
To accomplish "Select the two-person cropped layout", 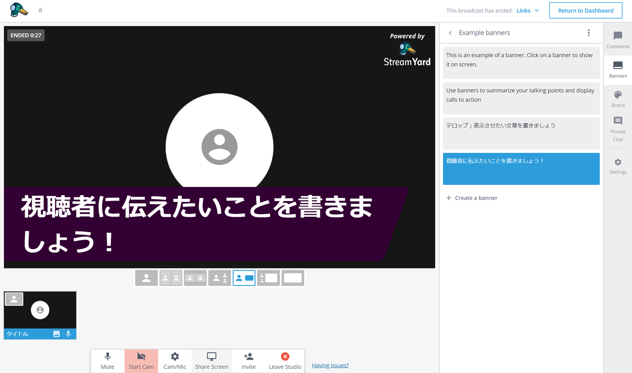I will tap(171, 278).
